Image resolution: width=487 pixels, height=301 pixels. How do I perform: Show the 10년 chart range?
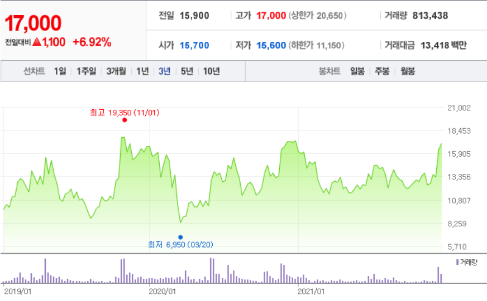point(211,71)
